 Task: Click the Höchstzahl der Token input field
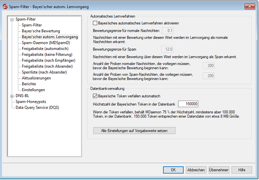click(188, 104)
